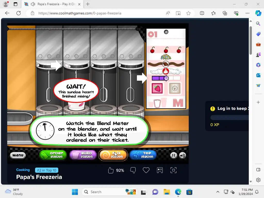Open browser profile icon
264x198 pixels.
[x=6, y=4]
